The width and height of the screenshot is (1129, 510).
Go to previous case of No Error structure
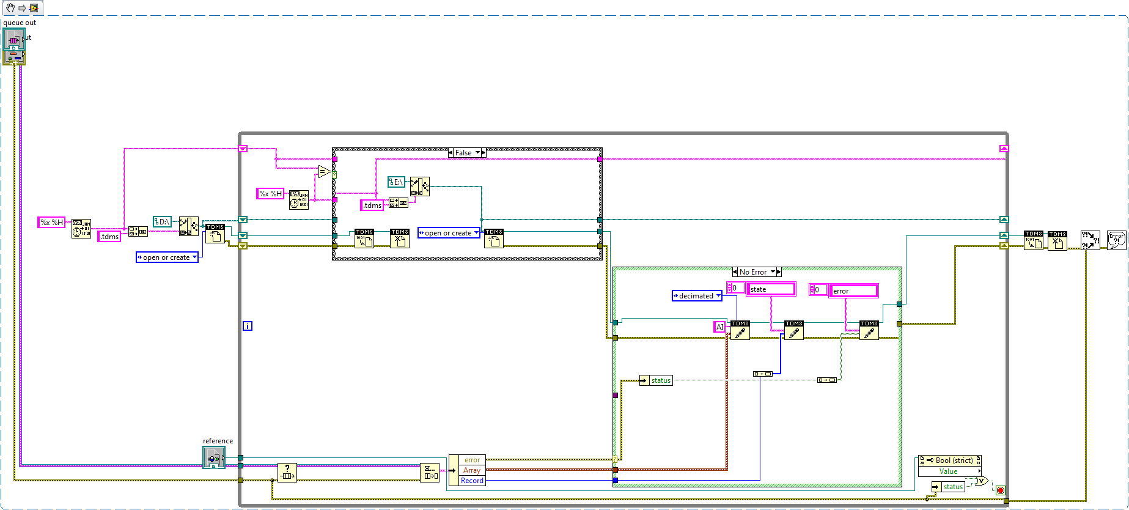coord(735,272)
